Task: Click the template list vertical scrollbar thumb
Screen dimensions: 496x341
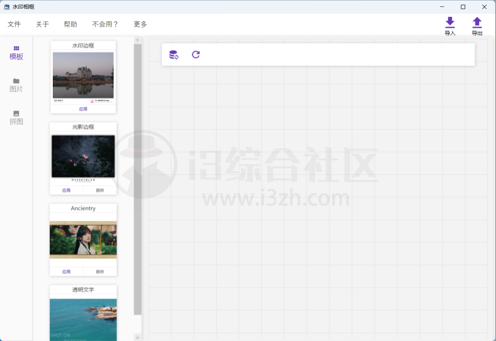Action: [138, 179]
